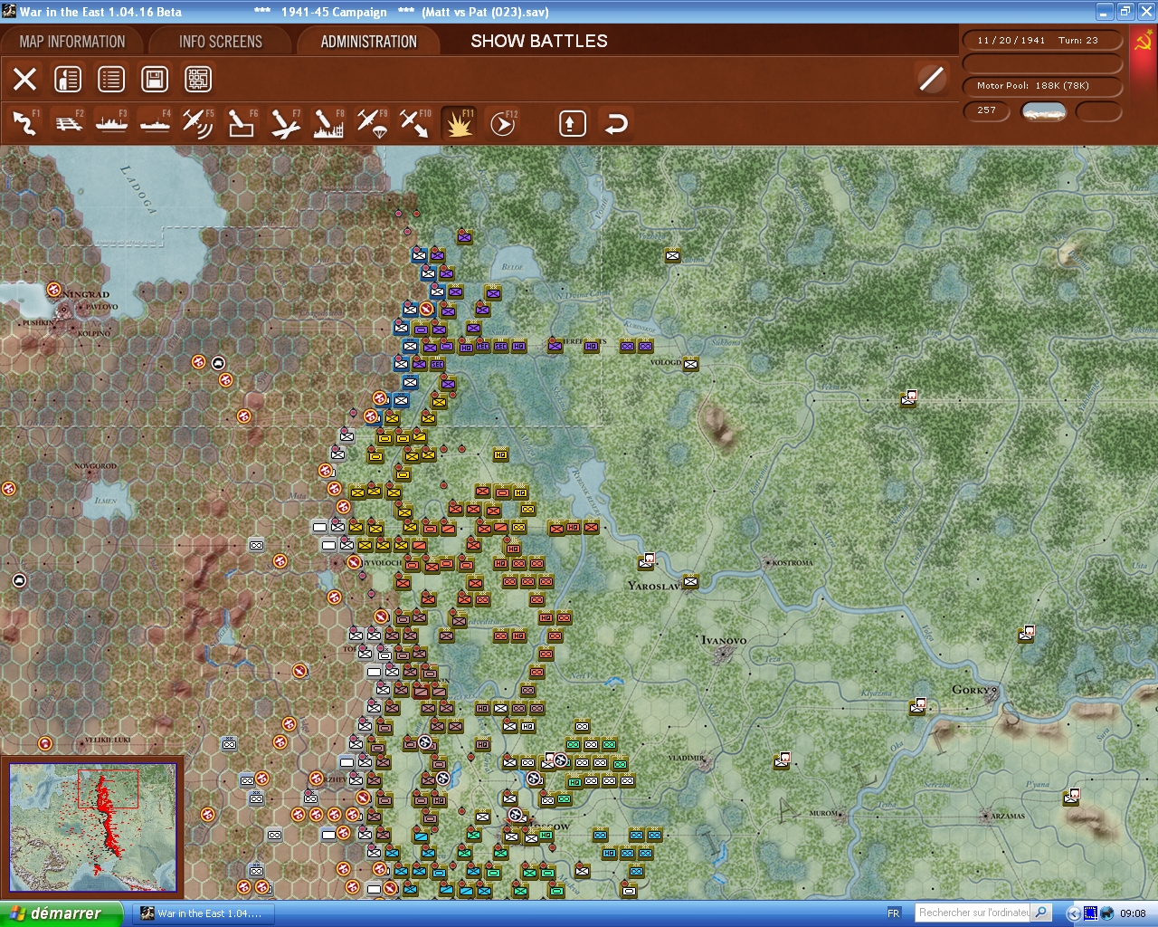Image resolution: width=1158 pixels, height=927 pixels.
Task: Click the Yaroslavl city label on map
Action: [653, 586]
